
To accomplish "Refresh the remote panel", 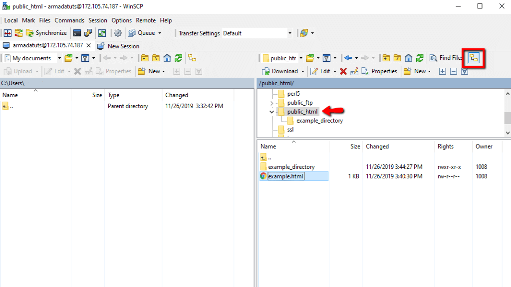I will click(420, 58).
